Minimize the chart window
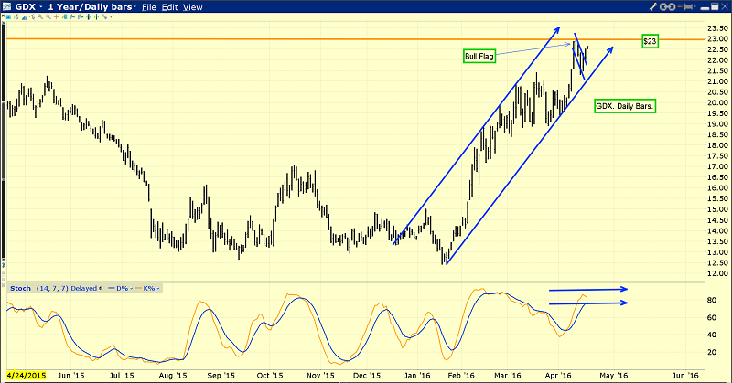 pos(701,7)
